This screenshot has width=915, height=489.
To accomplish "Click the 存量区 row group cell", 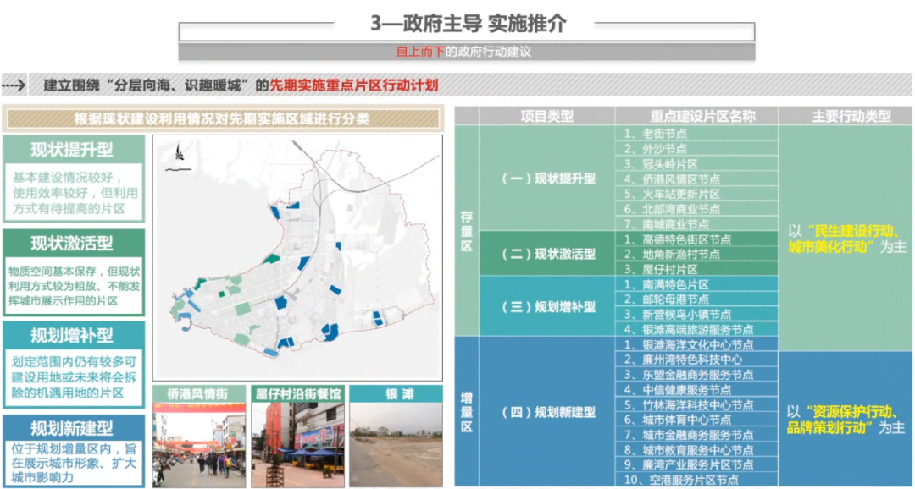I will click(467, 230).
